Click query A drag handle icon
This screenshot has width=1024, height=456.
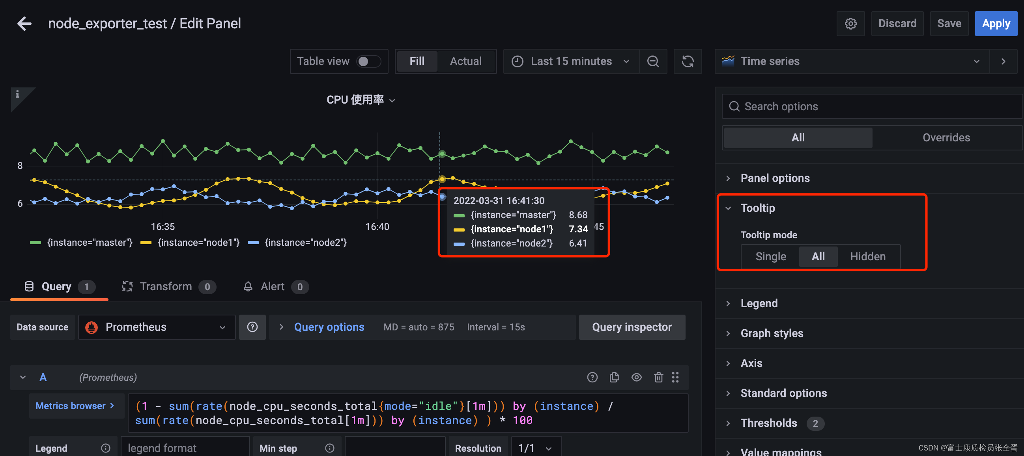pos(675,377)
